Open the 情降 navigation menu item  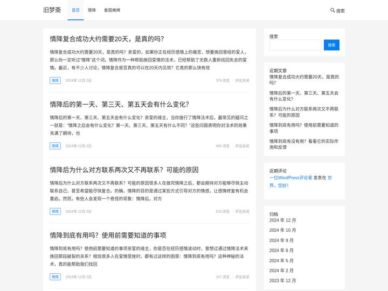tap(92, 10)
